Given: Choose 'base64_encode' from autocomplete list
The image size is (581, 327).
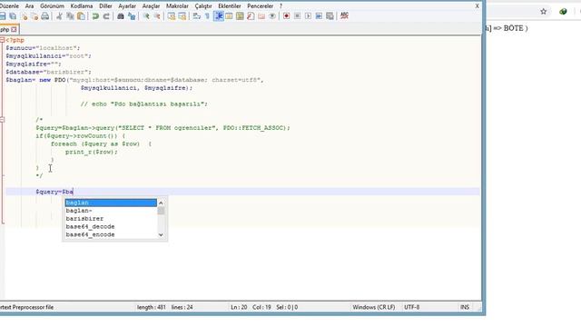Looking at the screenshot, I should pyautogui.click(x=111, y=234).
